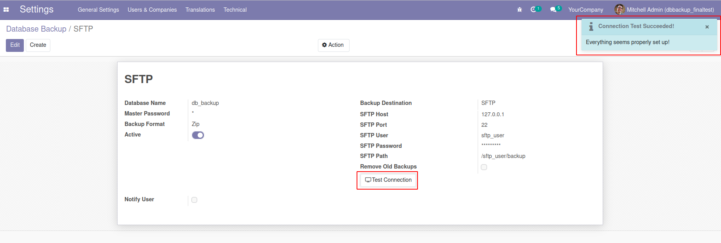Click the info icon in notification
Image resolution: width=721 pixels, height=243 pixels.
click(591, 27)
